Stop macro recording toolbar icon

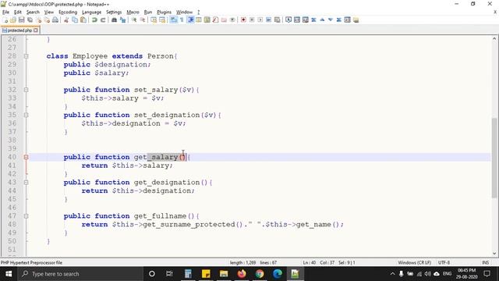(x=252, y=20)
